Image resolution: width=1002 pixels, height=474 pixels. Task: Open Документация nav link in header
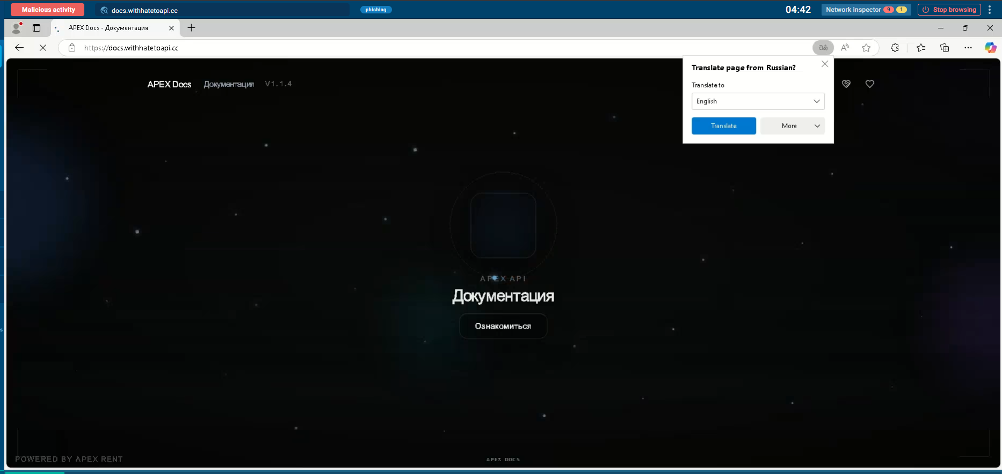pyautogui.click(x=229, y=84)
